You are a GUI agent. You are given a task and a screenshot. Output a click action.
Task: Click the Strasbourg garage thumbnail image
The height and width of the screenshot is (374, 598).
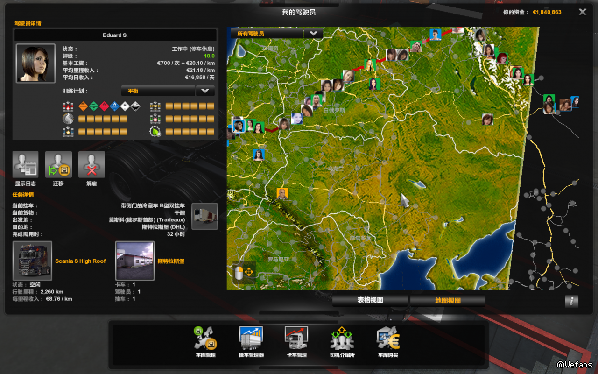(x=135, y=261)
